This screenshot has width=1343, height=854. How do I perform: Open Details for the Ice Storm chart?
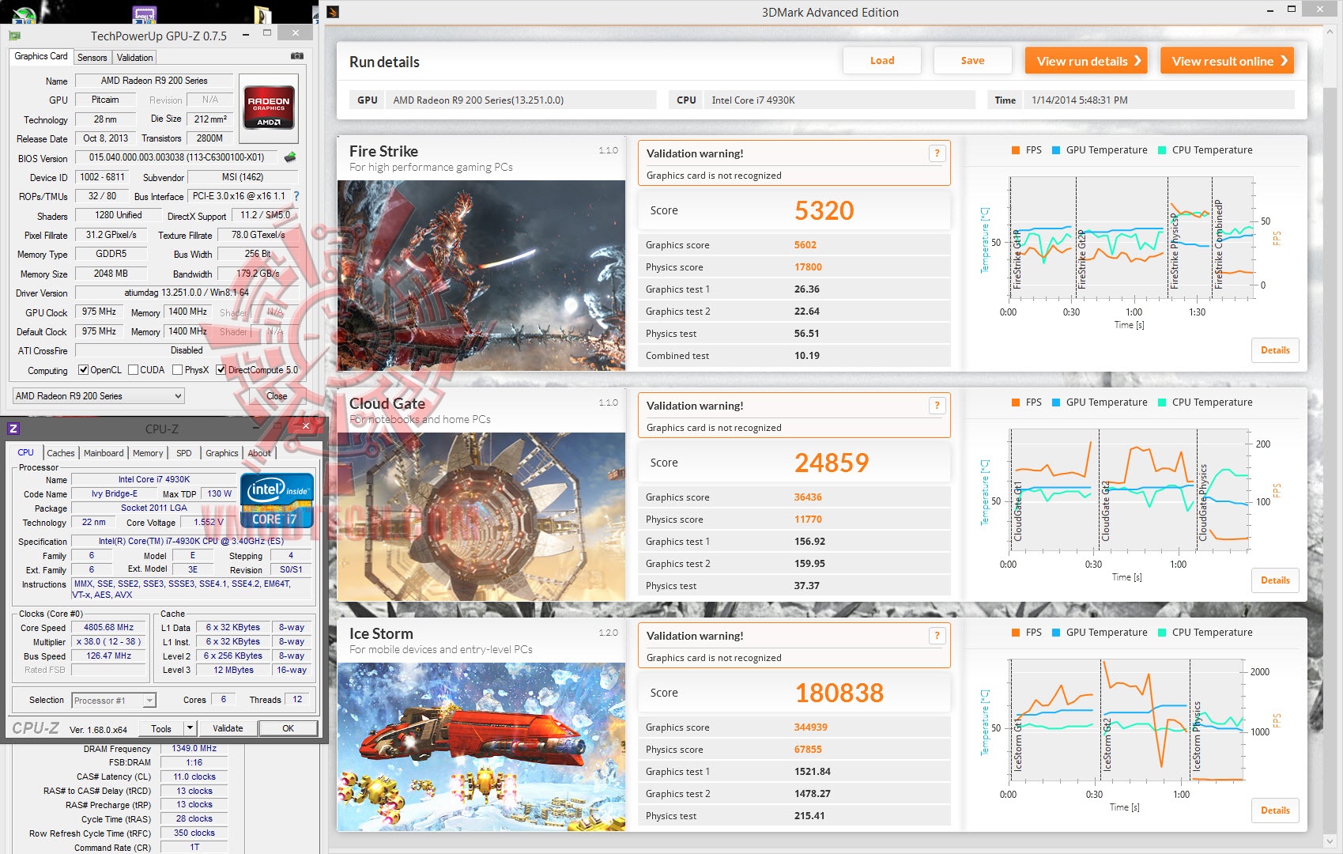(1275, 811)
